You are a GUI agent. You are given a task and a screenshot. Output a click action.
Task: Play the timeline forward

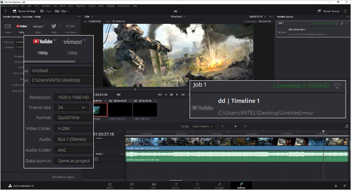[x=177, y=95]
